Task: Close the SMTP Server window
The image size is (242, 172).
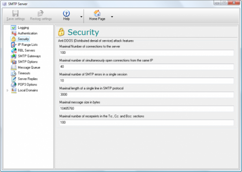Action: tap(234, 3)
